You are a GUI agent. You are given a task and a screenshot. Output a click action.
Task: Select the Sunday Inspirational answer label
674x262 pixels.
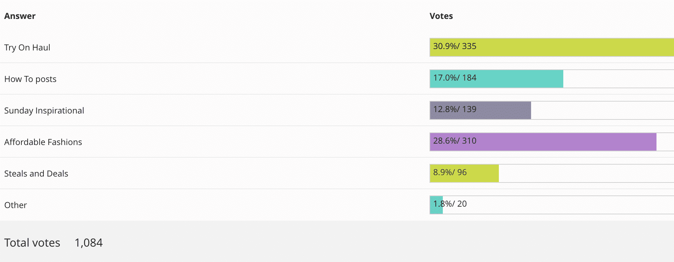pyautogui.click(x=44, y=111)
